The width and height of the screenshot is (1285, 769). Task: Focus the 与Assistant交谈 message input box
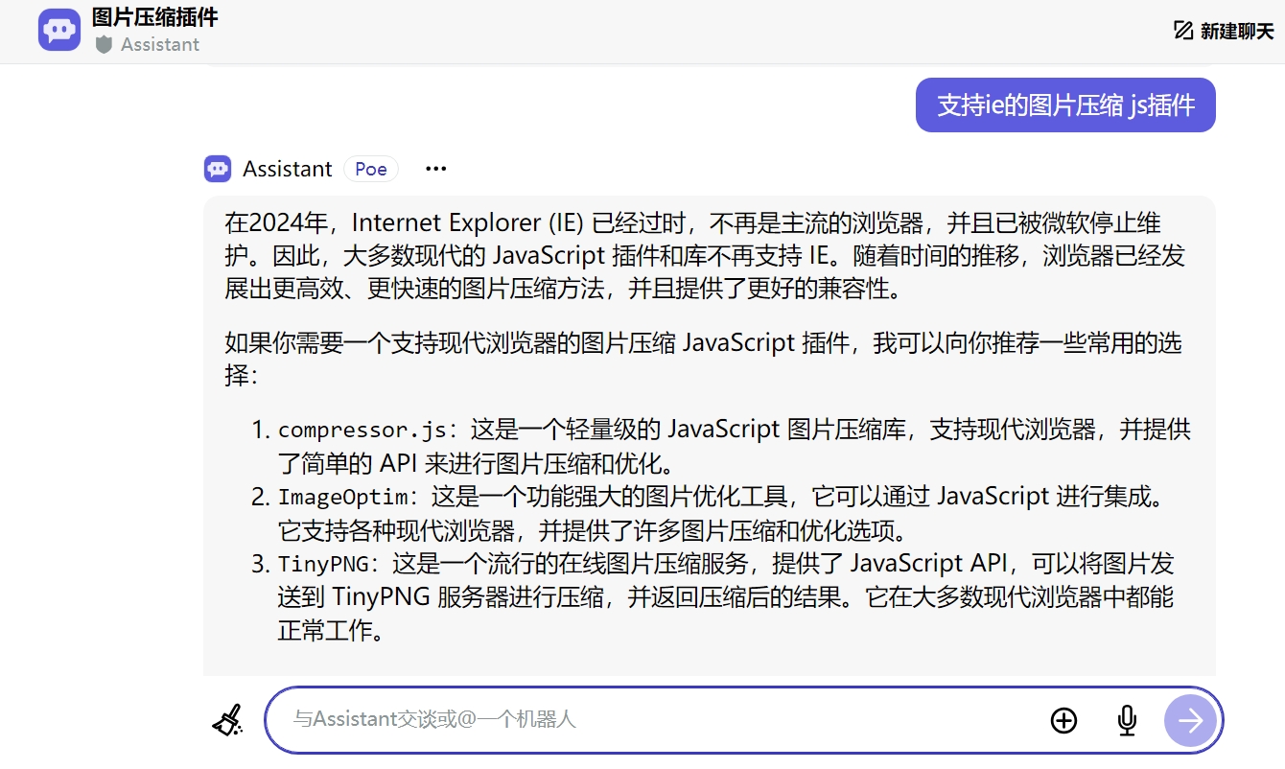[x=652, y=719]
